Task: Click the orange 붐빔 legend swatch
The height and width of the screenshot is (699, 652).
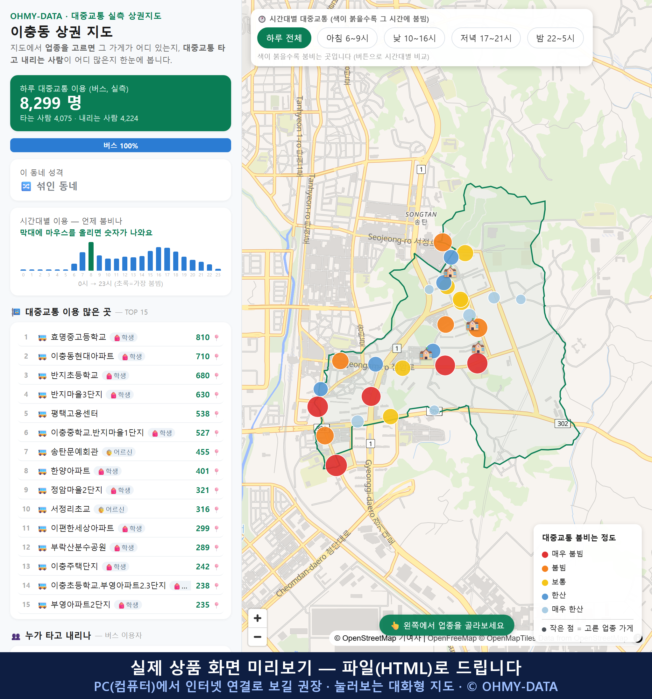Action: point(545,568)
